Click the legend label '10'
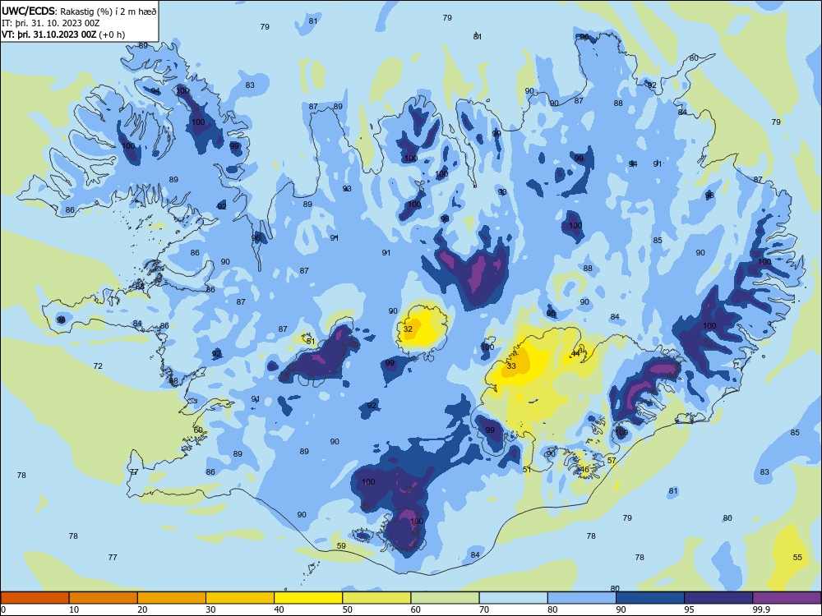This screenshot has width=822, height=616. tap(74, 609)
